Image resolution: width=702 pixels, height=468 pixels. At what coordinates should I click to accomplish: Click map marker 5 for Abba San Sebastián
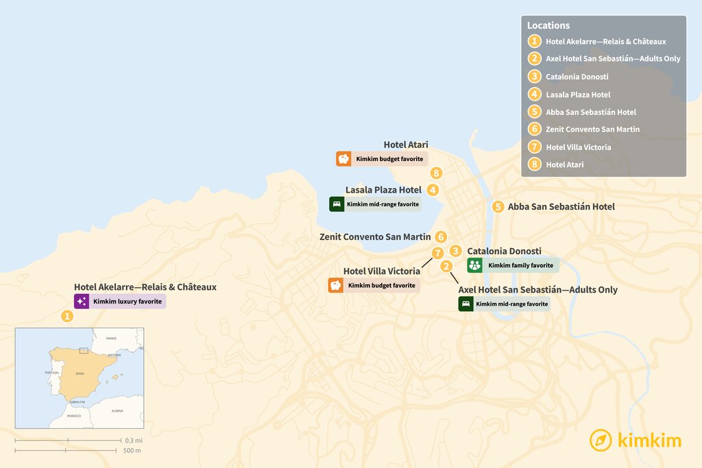(498, 206)
